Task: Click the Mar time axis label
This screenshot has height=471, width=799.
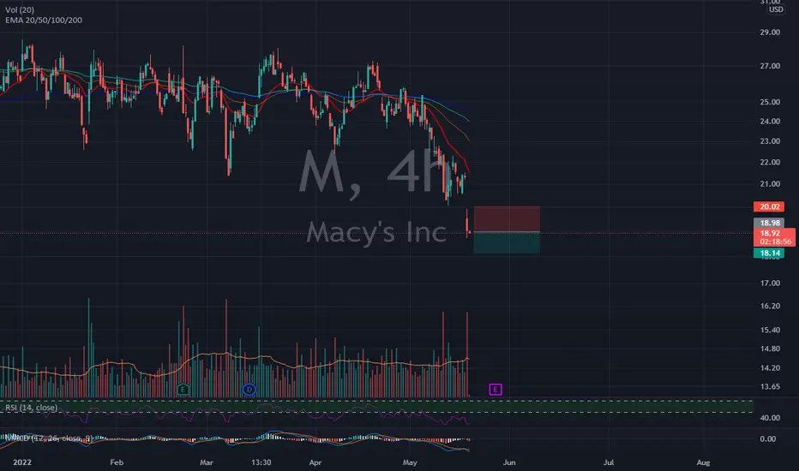Action: coord(207,462)
